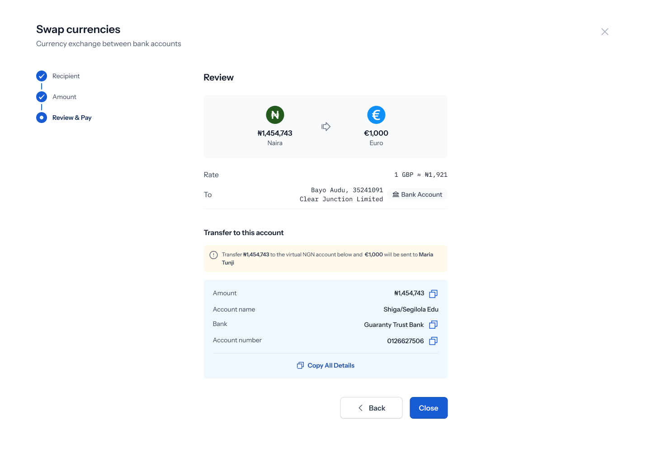Copy the Guaranty Trust Bank name
This screenshot has width=651, height=463.
pos(433,325)
